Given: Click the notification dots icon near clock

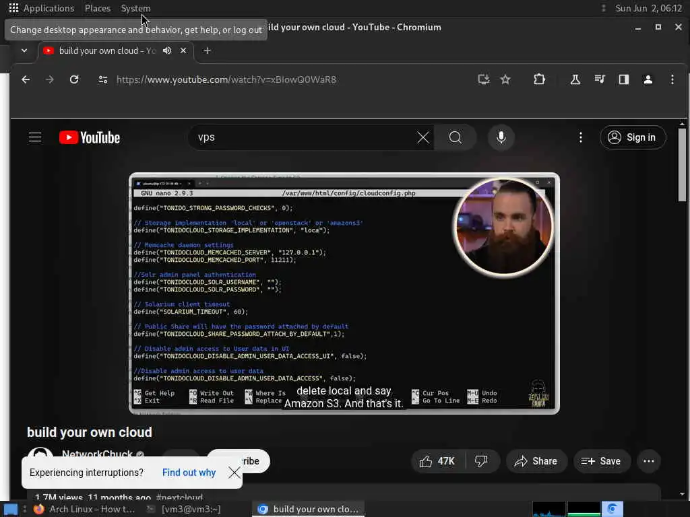Looking at the screenshot, I should pos(603,8).
